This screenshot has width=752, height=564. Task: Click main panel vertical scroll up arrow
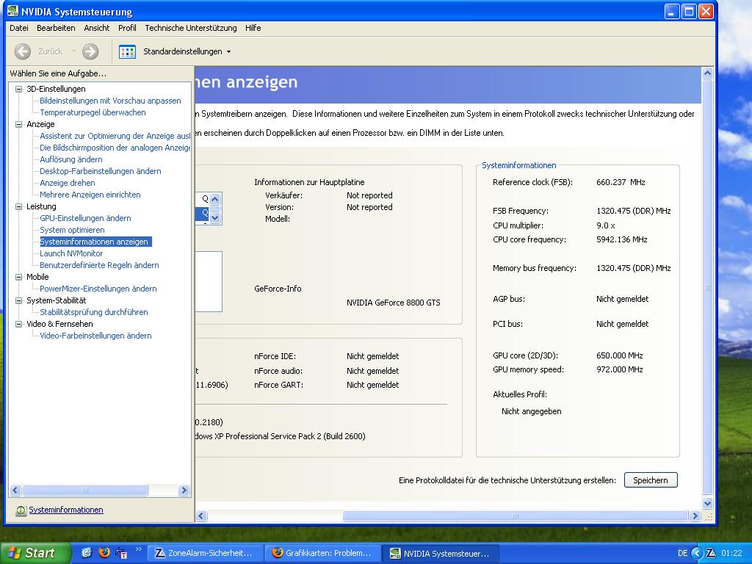(x=707, y=73)
